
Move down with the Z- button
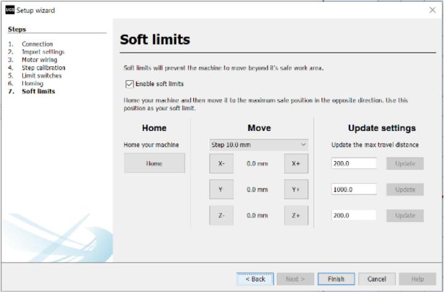point(221,215)
